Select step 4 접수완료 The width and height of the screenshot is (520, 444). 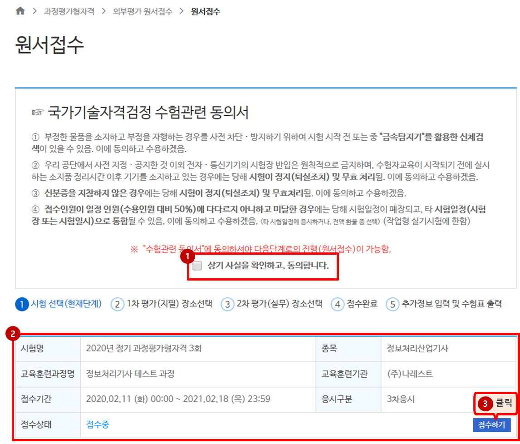pos(354,304)
